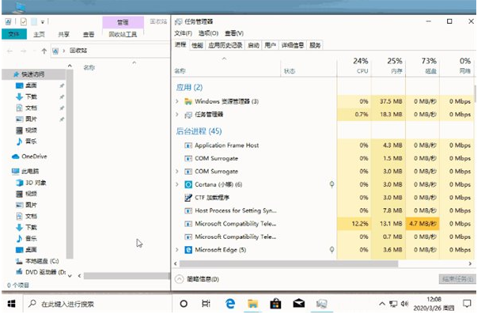
Task: Switch to the 服务 tab
Action: coord(315,45)
